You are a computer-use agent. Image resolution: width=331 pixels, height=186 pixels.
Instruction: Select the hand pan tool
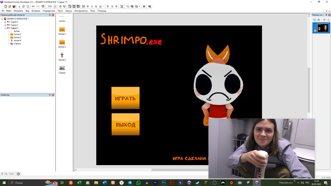point(60,6)
